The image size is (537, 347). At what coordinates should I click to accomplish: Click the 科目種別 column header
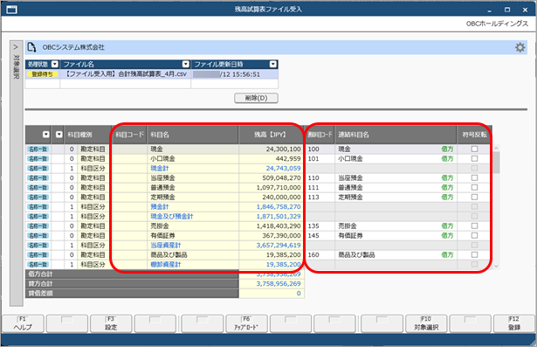point(88,135)
